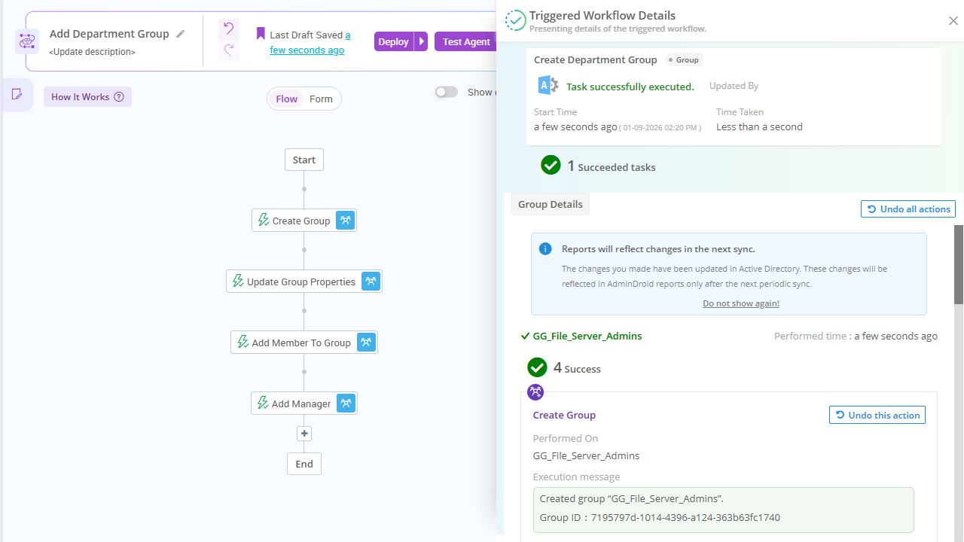Click the Deploy button

pyautogui.click(x=394, y=41)
